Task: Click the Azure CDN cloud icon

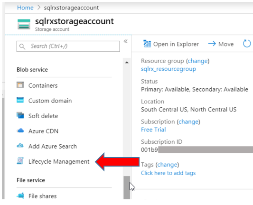Action: (x=20, y=130)
